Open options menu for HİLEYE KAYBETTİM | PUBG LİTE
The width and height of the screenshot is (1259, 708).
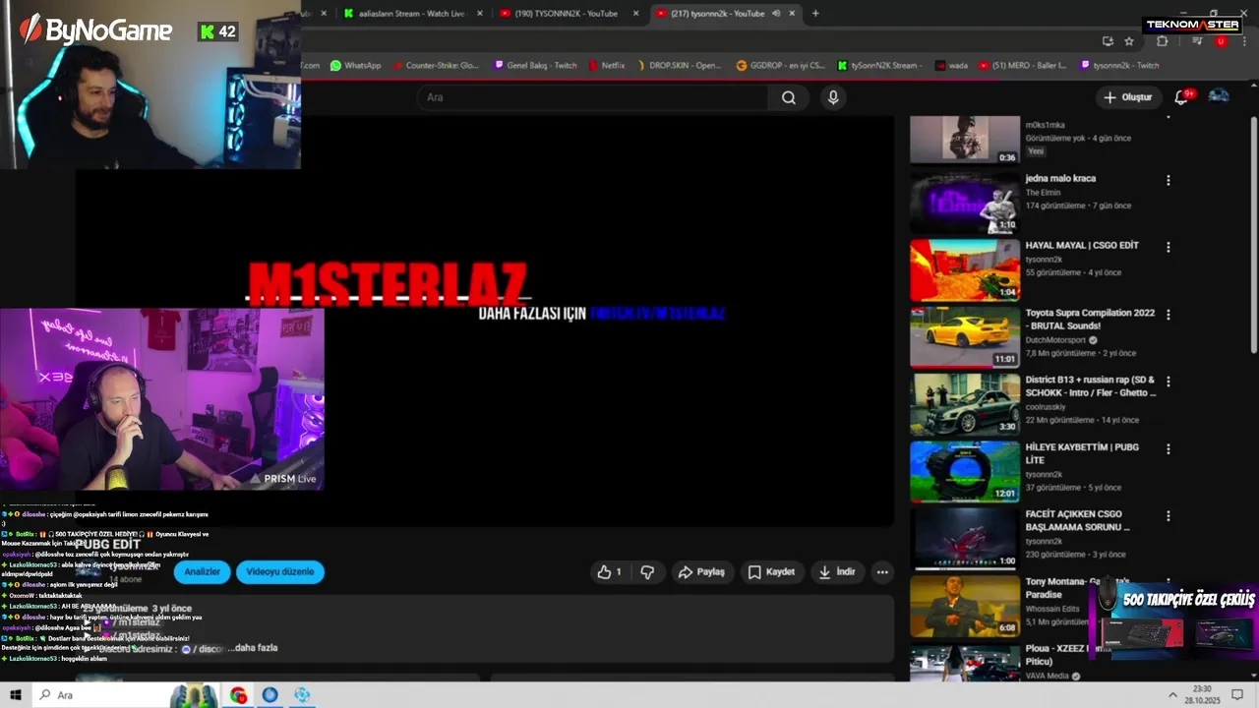tap(1169, 448)
